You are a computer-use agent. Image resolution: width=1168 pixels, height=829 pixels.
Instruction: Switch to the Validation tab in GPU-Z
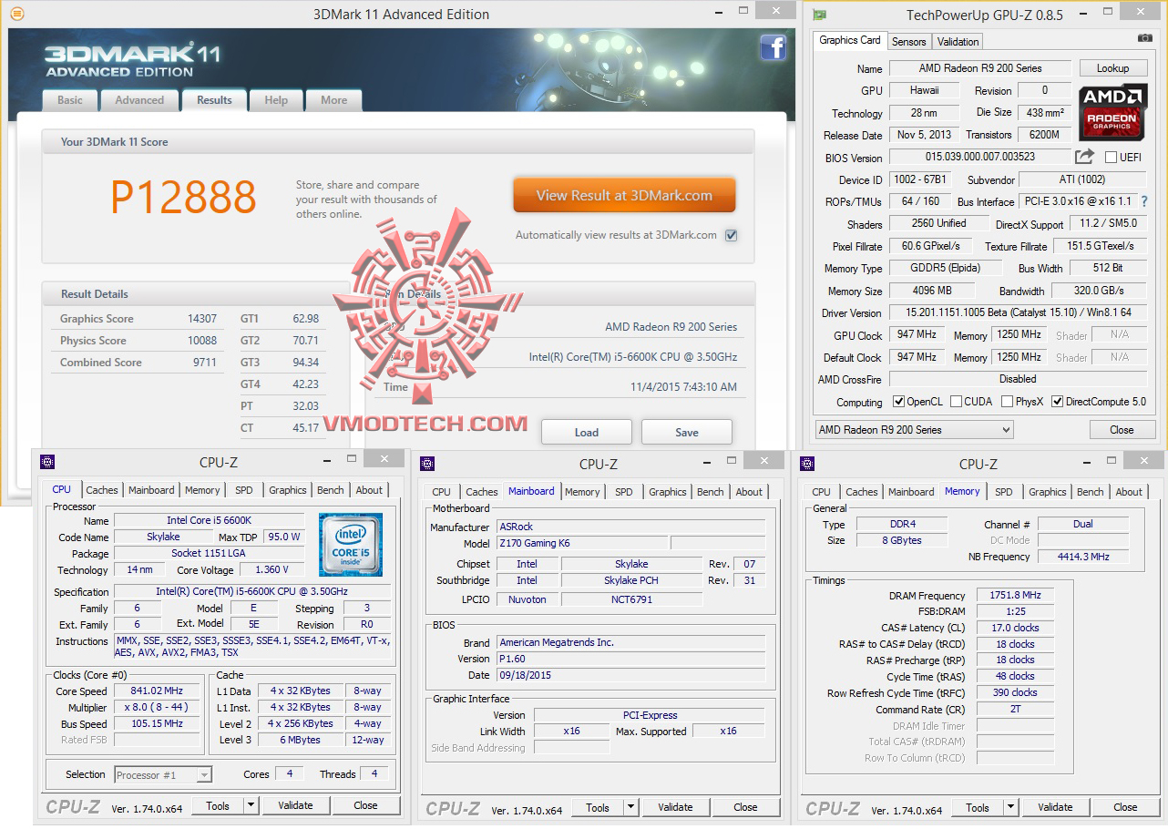point(958,42)
